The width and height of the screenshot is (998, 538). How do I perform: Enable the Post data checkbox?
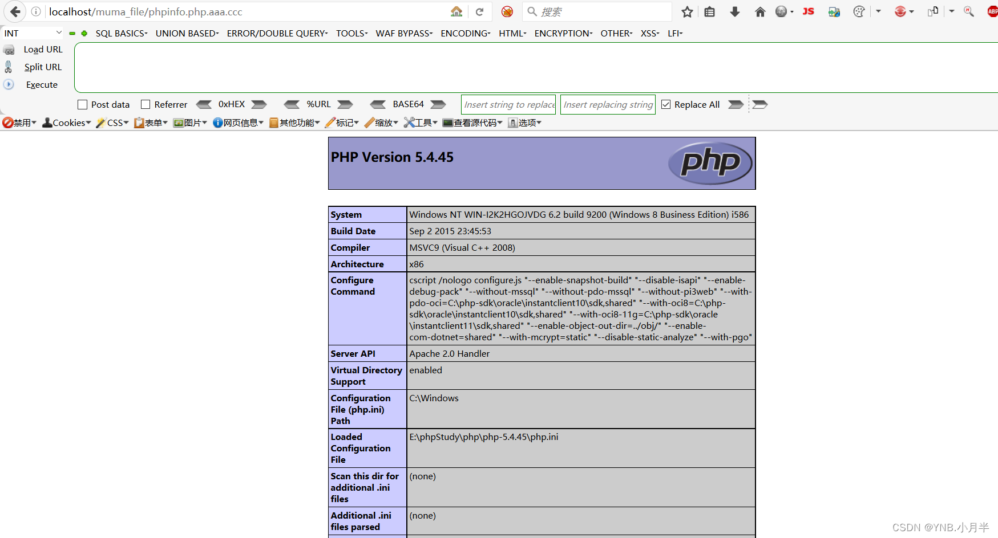[x=83, y=105]
